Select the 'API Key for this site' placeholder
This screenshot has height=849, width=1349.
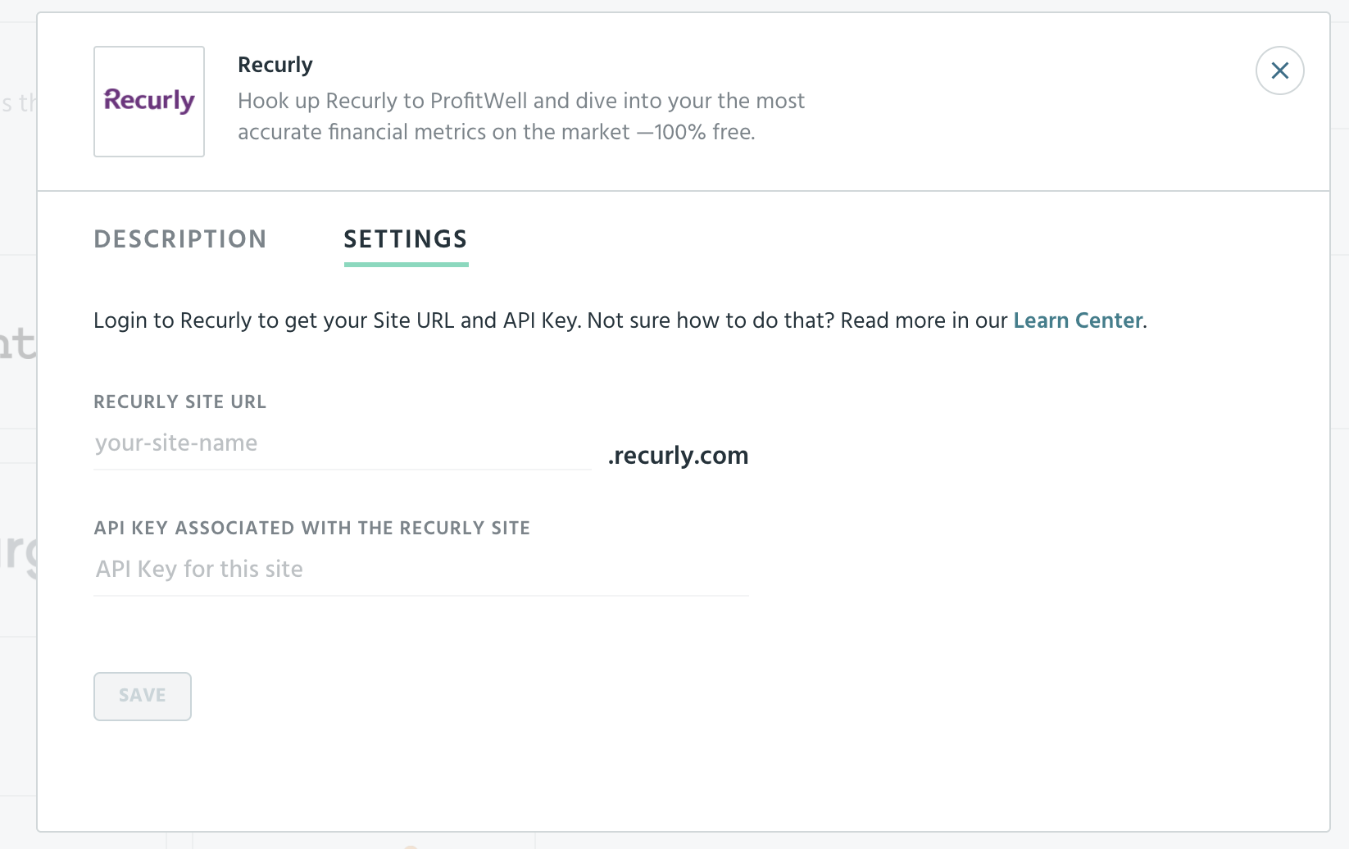pos(199,570)
